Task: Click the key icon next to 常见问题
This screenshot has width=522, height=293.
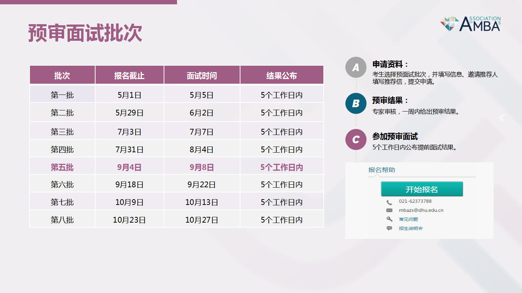Action: pyautogui.click(x=389, y=219)
